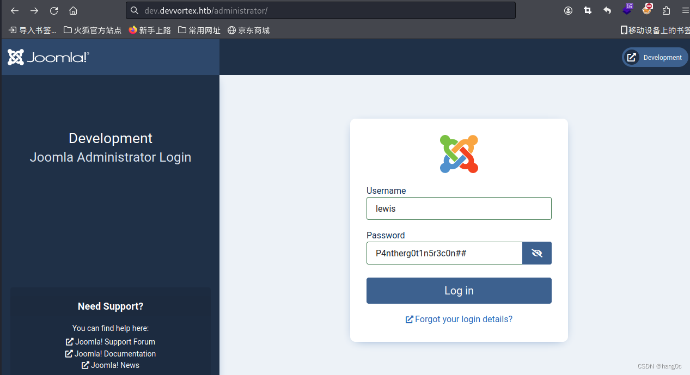
Task: Open Forgot your login details link
Action: (x=459, y=319)
